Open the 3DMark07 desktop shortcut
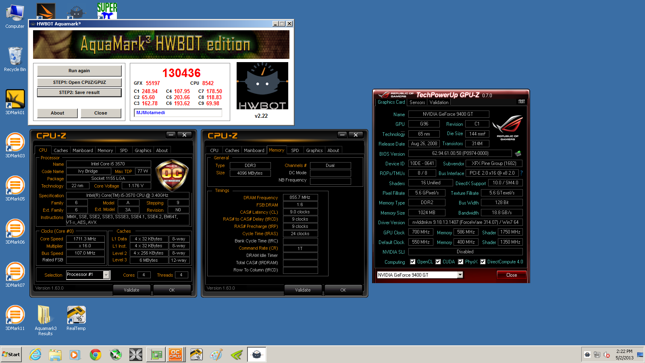This screenshot has width=645, height=363. pos(15,275)
